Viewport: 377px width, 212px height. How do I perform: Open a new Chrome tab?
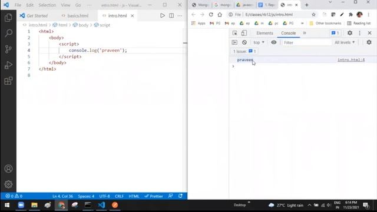[306, 5]
